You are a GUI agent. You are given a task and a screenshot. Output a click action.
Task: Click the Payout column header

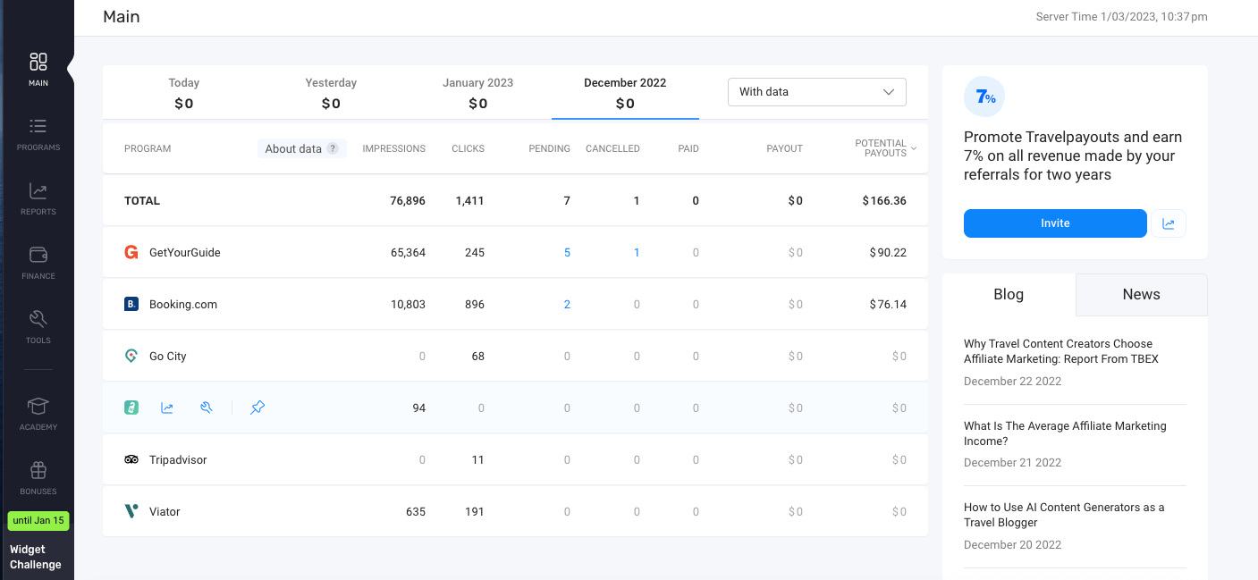784,149
